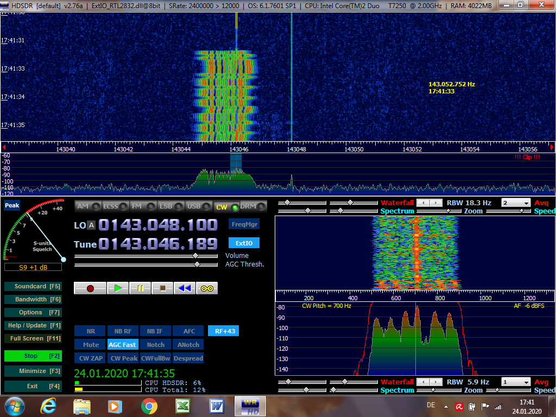Toggle NB RF noise blanker

[123, 331]
